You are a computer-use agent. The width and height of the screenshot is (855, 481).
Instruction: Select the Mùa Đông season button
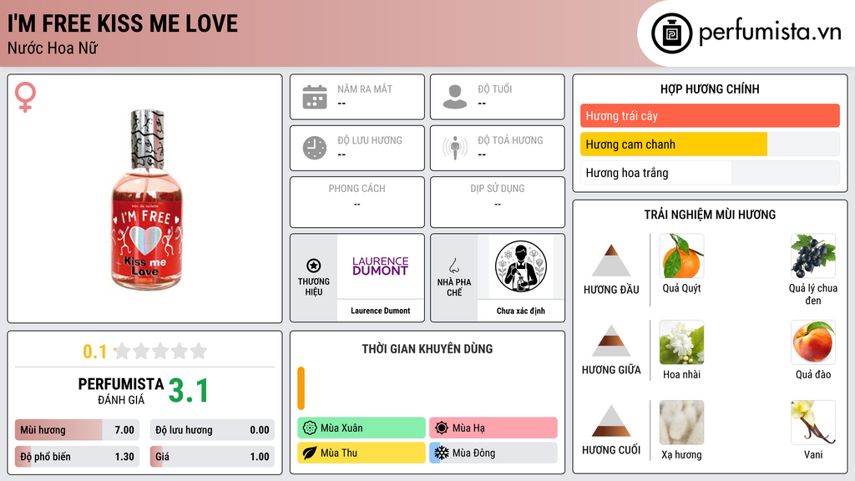[493, 453]
